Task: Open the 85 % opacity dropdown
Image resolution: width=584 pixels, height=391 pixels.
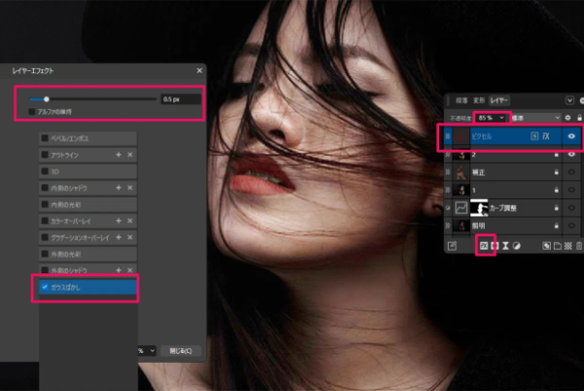Action: [491, 118]
